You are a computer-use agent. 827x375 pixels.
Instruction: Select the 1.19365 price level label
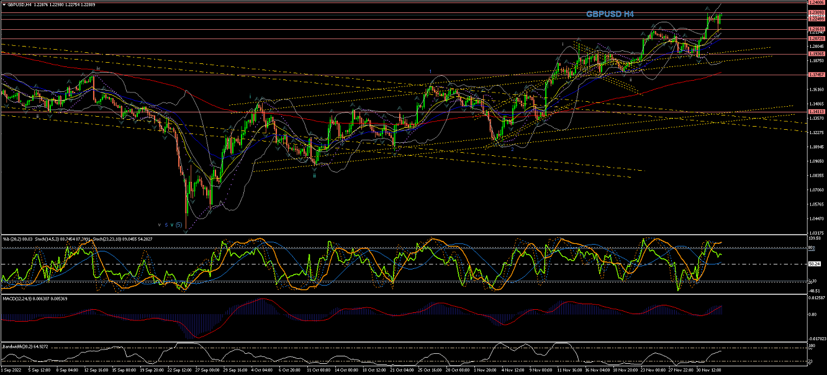[x=816, y=54]
